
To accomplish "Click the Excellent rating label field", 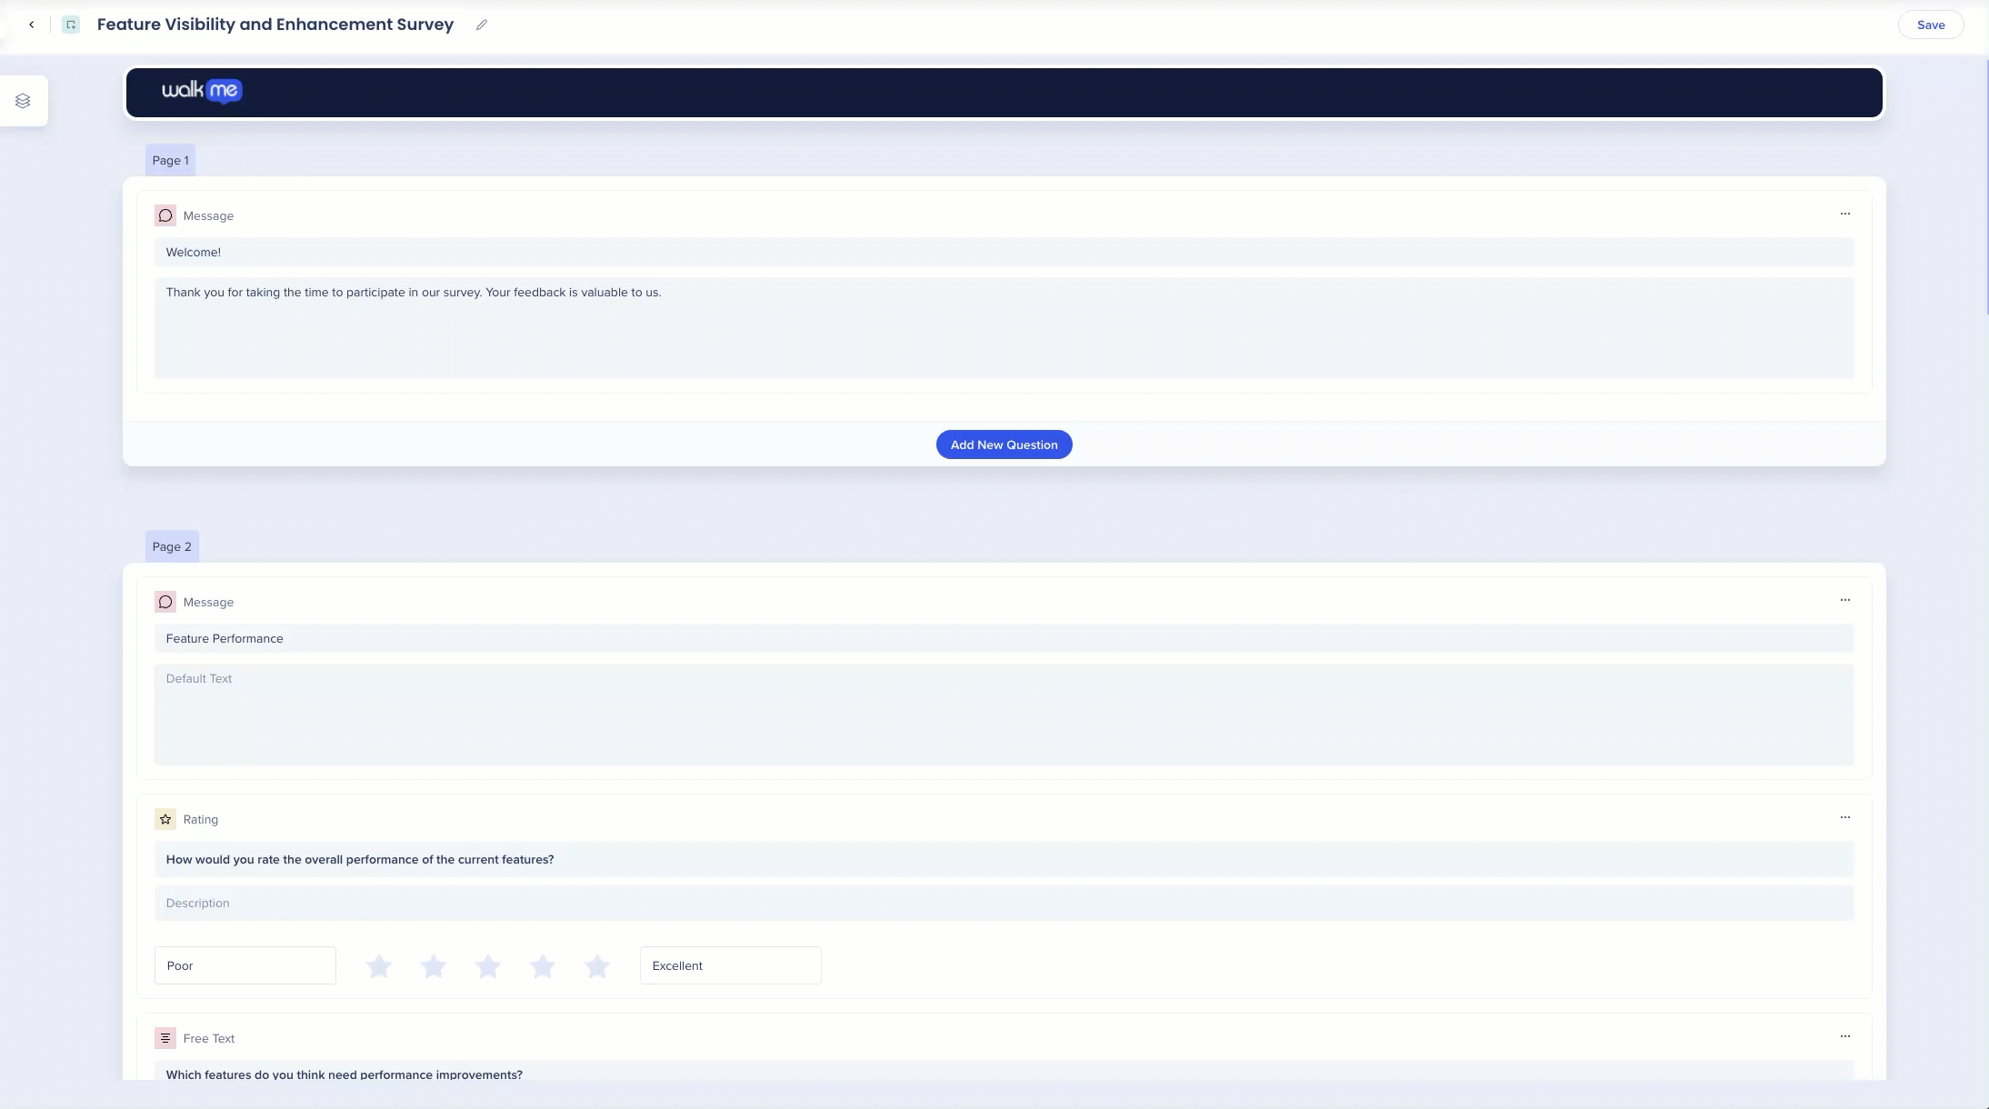I will [x=730, y=965].
